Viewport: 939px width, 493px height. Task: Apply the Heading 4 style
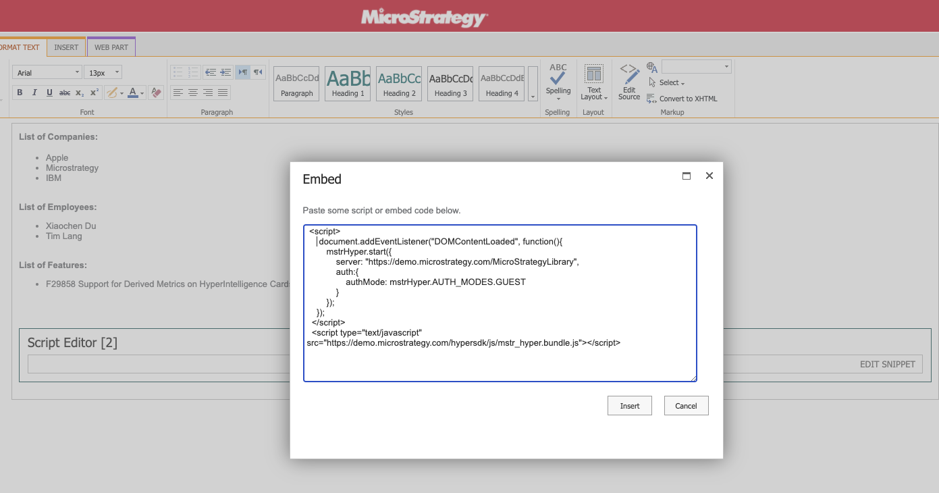click(x=502, y=84)
